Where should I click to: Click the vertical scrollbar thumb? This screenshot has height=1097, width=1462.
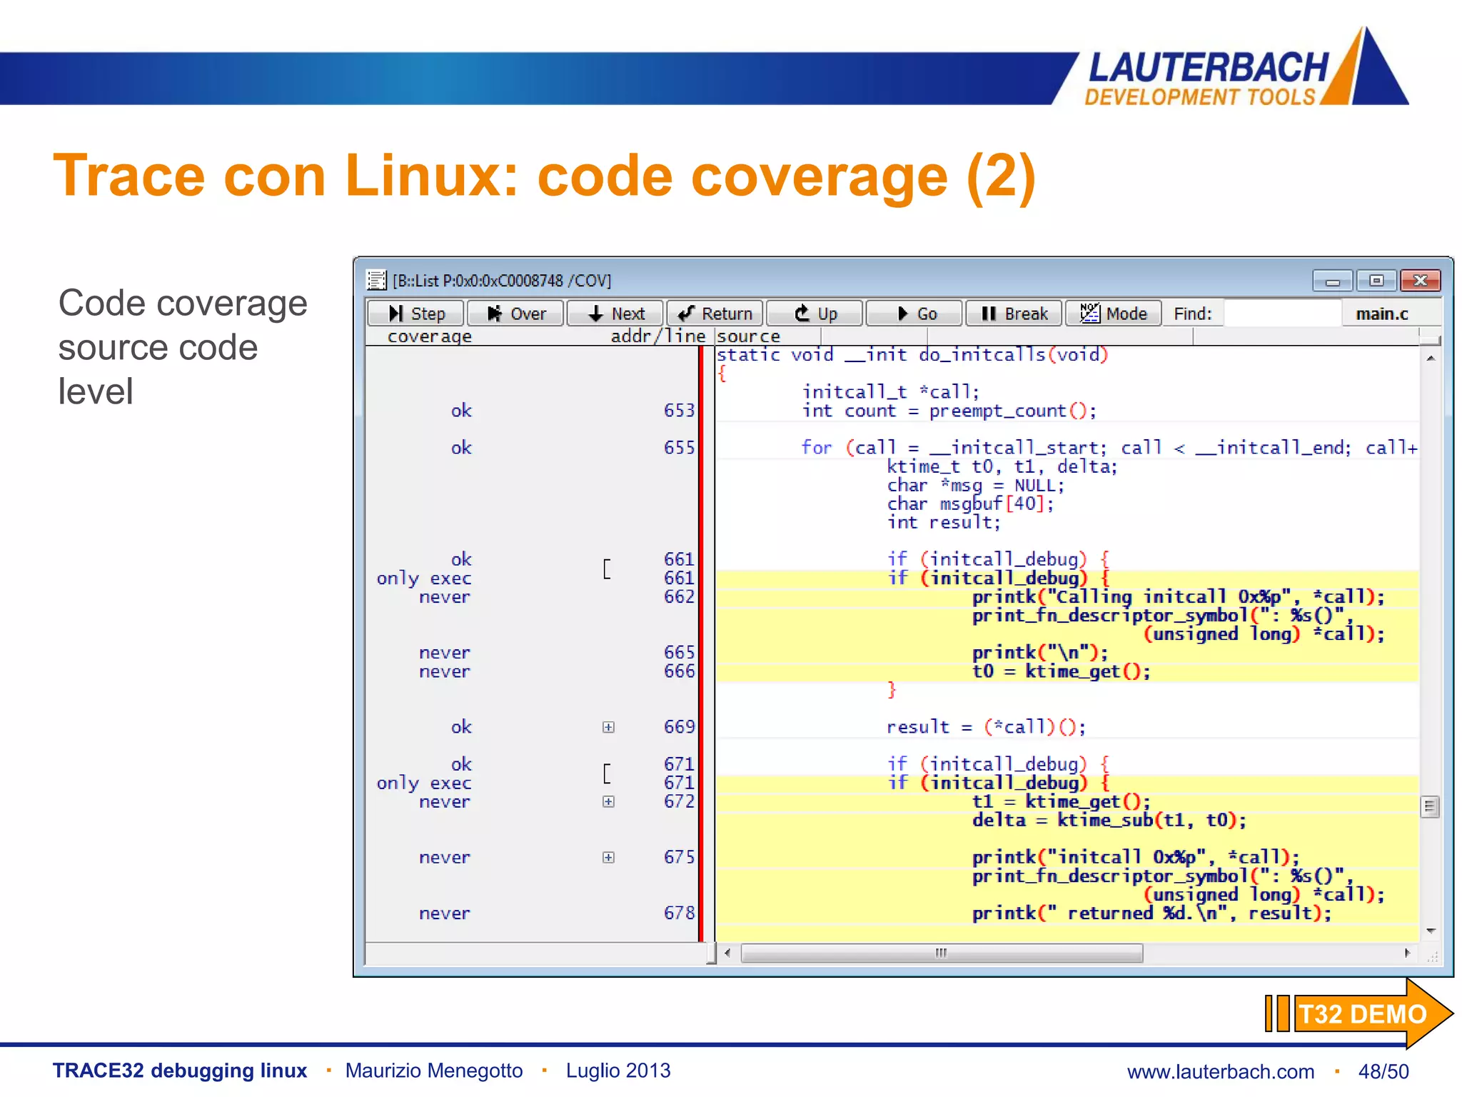point(1430,807)
